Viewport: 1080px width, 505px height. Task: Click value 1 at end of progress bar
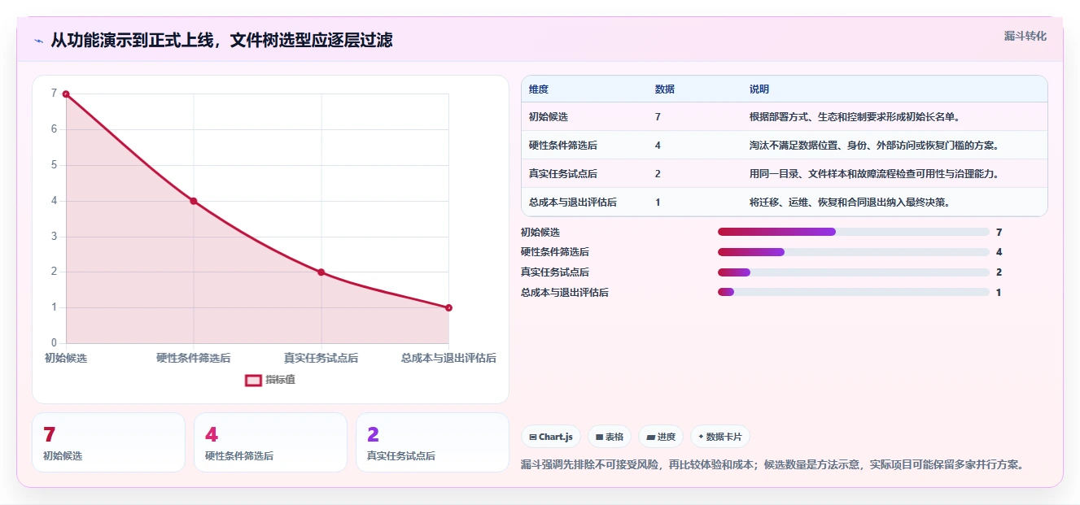point(999,292)
